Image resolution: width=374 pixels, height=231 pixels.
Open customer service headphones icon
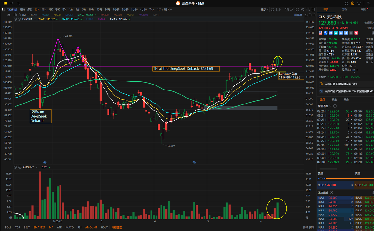[346, 3]
